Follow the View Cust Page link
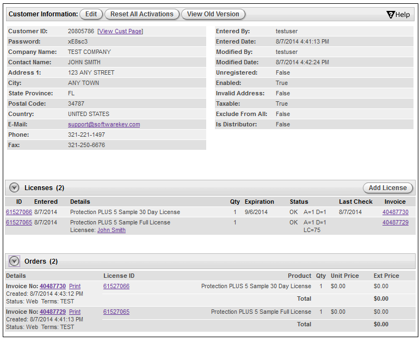This screenshot has width=420, height=341. point(120,32)
